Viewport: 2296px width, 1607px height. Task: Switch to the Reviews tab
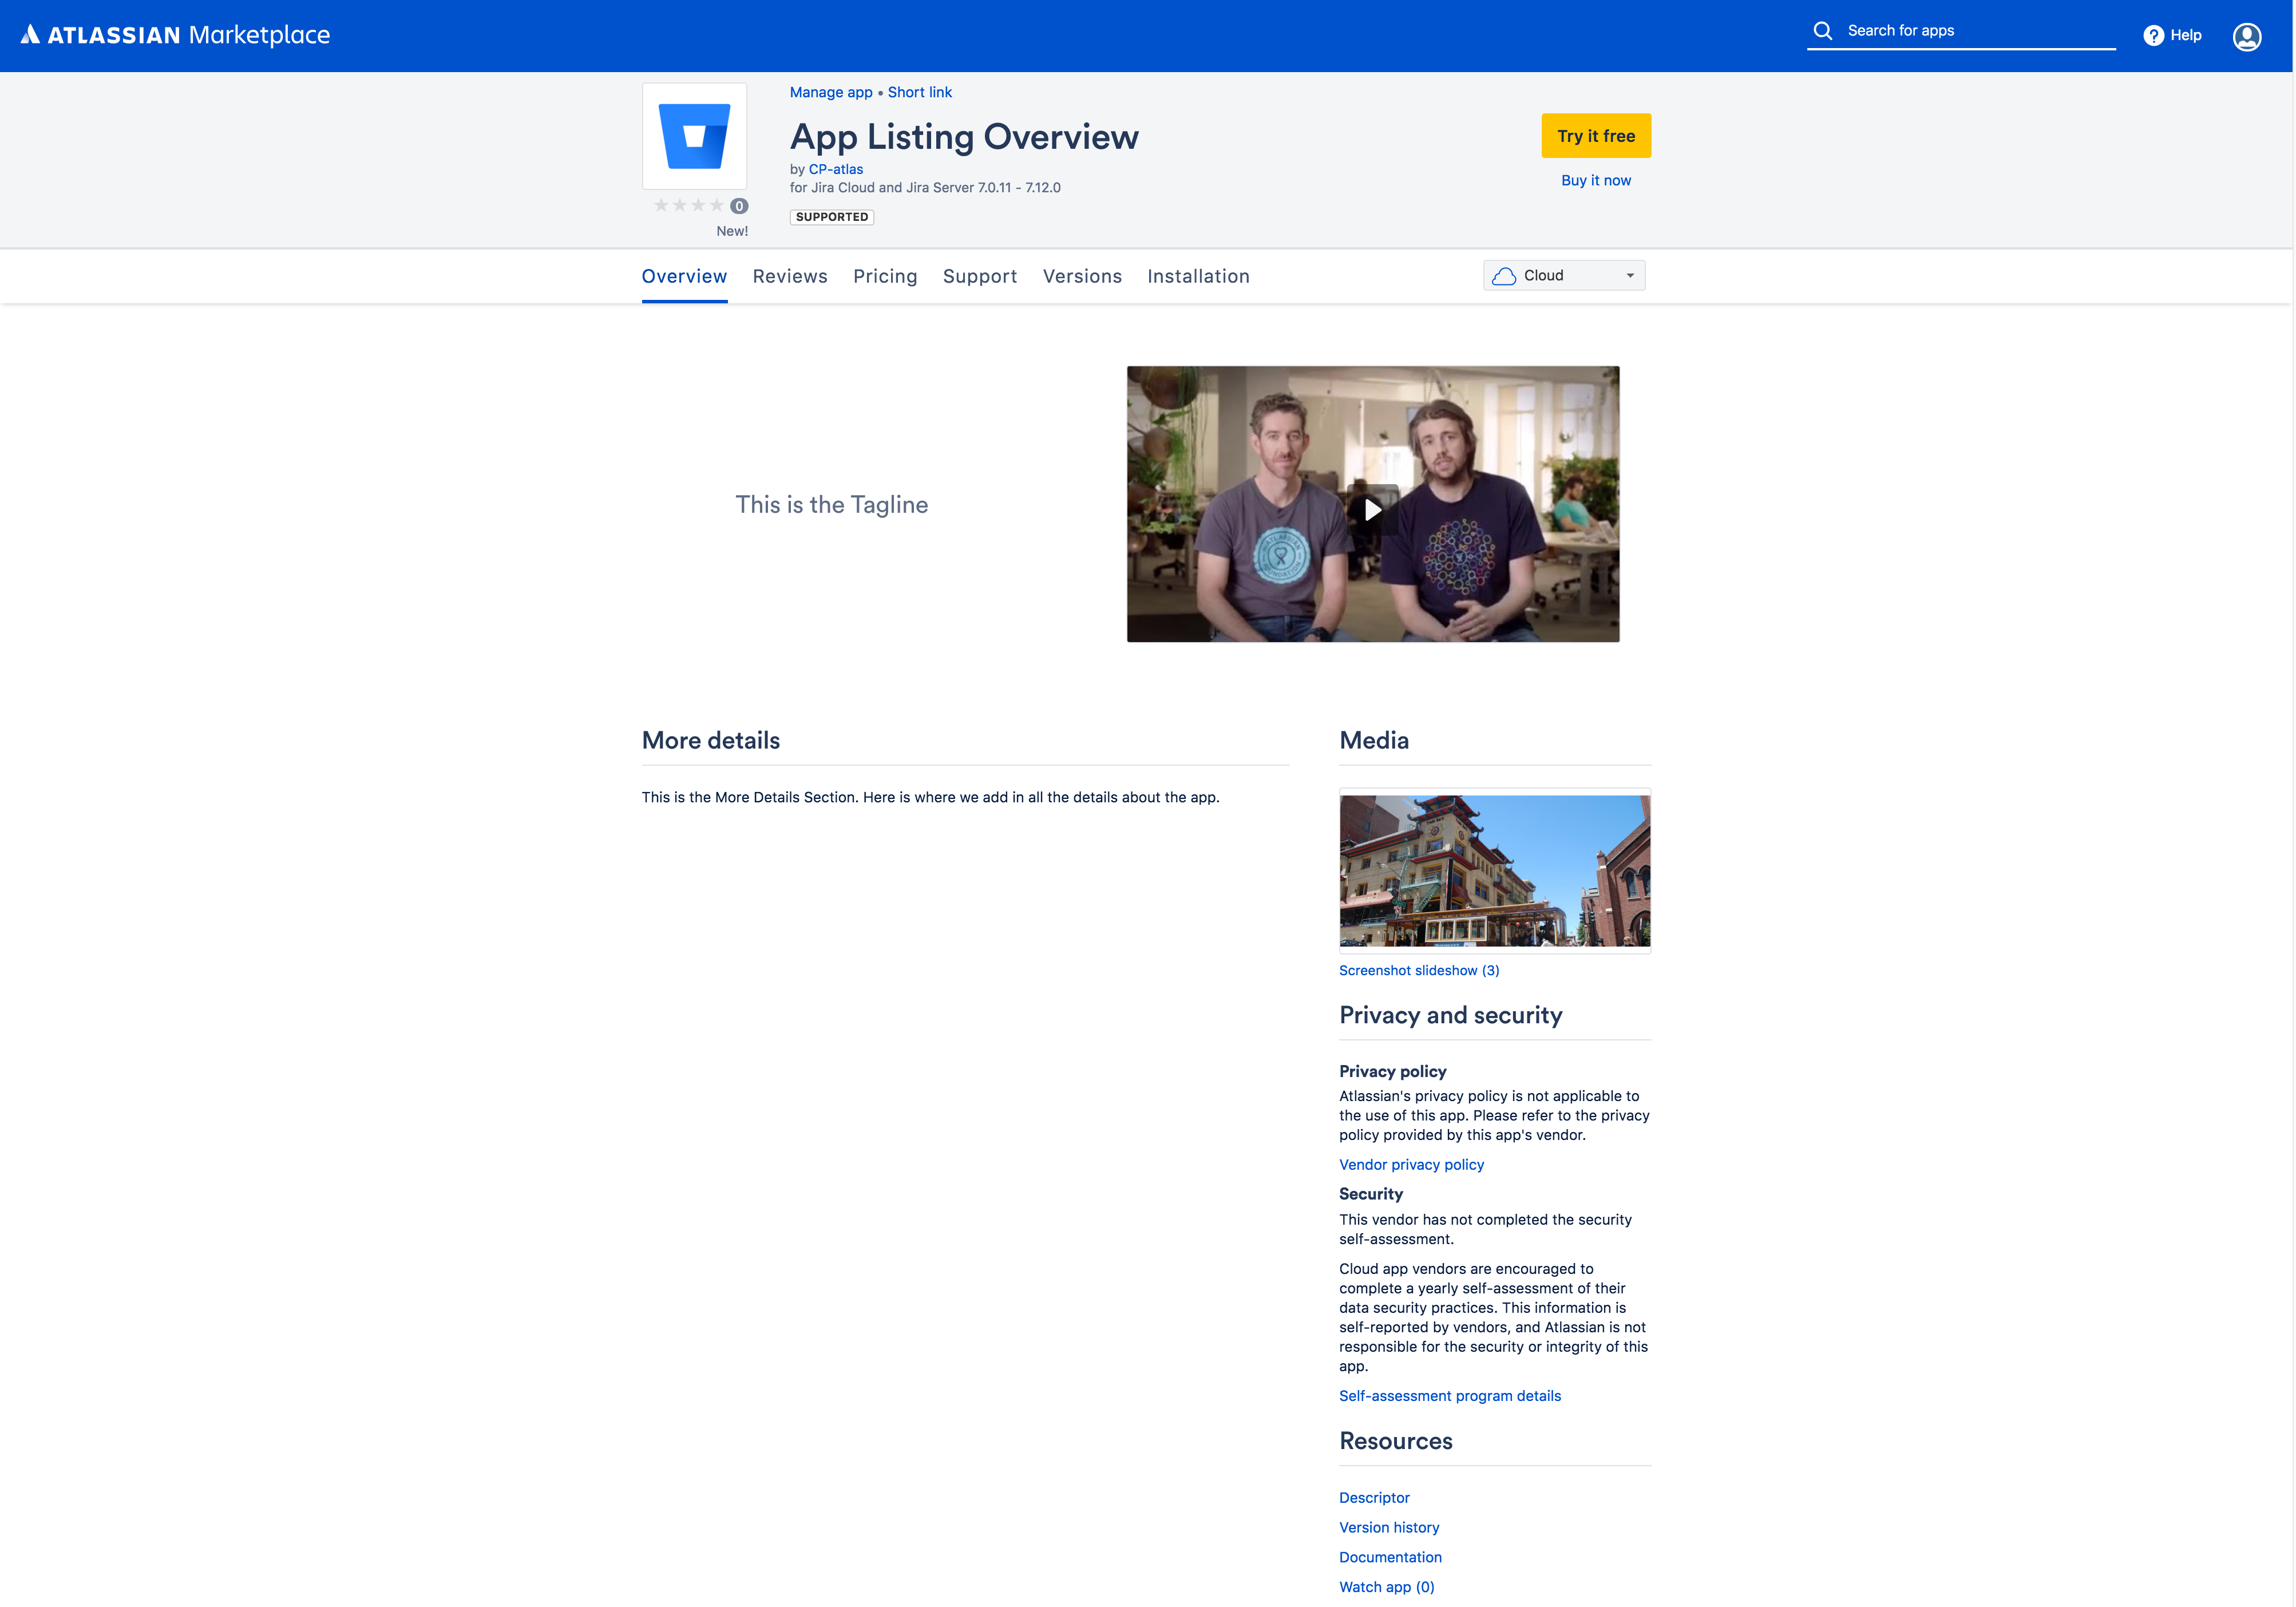point(790,276)
